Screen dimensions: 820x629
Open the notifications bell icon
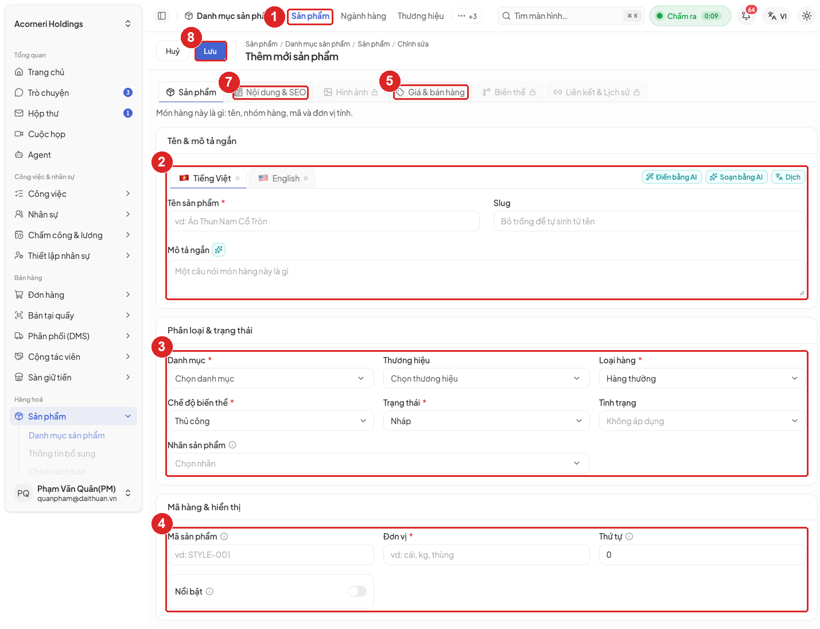[x=746, y=16]
